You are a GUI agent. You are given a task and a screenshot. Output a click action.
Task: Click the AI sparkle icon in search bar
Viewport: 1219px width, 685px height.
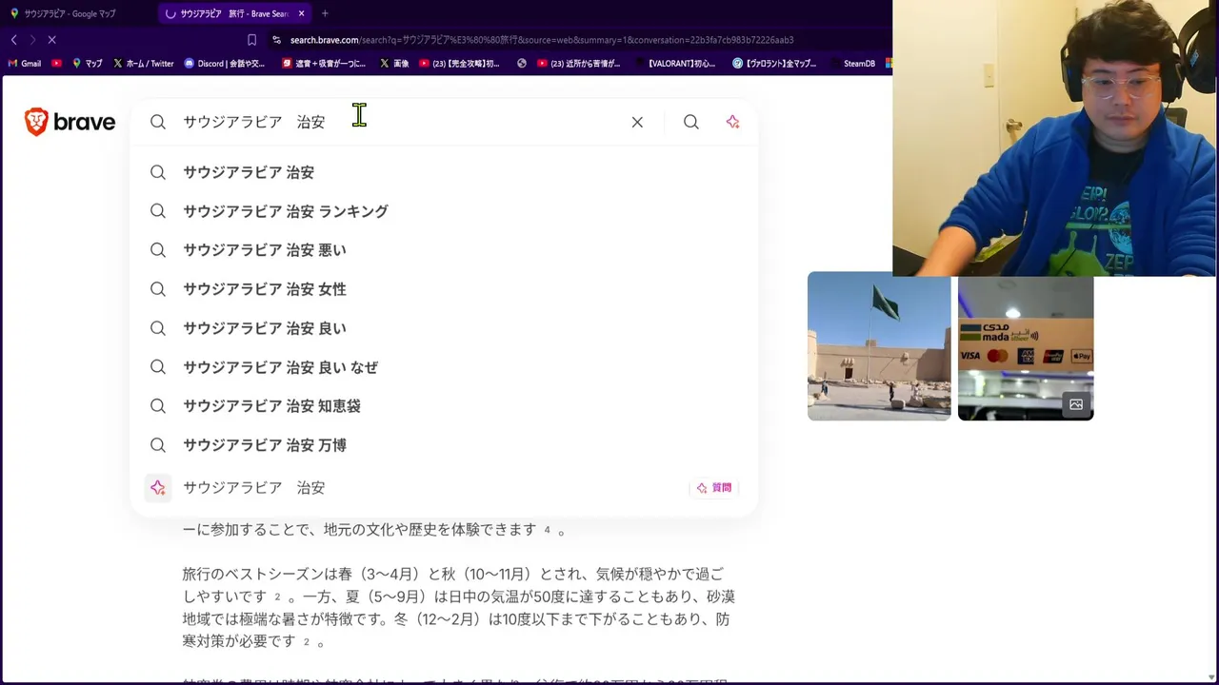click(x=732, y=122)
